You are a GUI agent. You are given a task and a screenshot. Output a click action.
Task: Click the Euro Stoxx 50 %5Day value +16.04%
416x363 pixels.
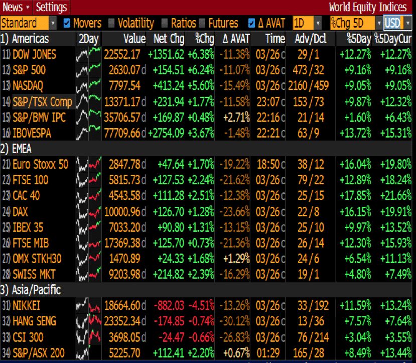(x=355, y=165)
